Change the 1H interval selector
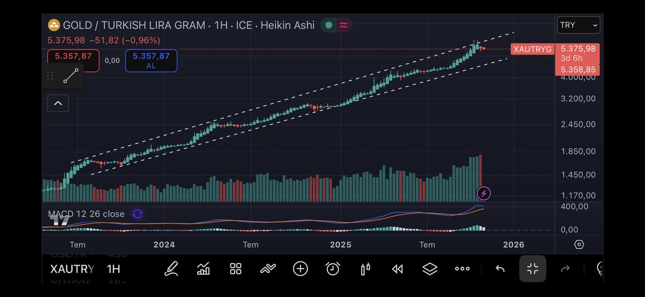This screenshot has width=645, height=297. 113,269
